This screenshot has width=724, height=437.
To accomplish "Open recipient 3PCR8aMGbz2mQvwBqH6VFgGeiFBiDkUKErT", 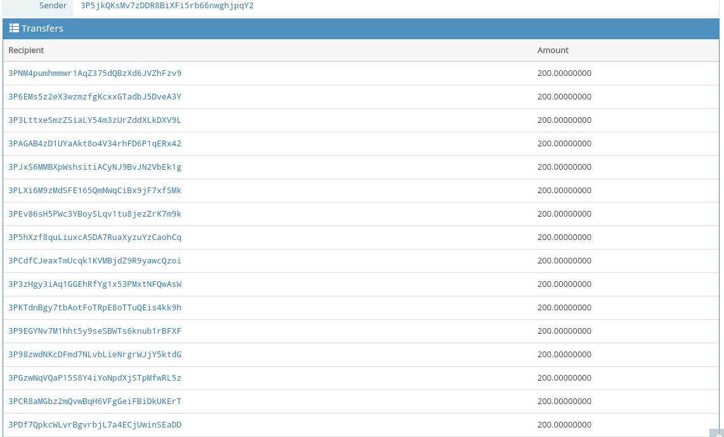I will pos(95,401).
